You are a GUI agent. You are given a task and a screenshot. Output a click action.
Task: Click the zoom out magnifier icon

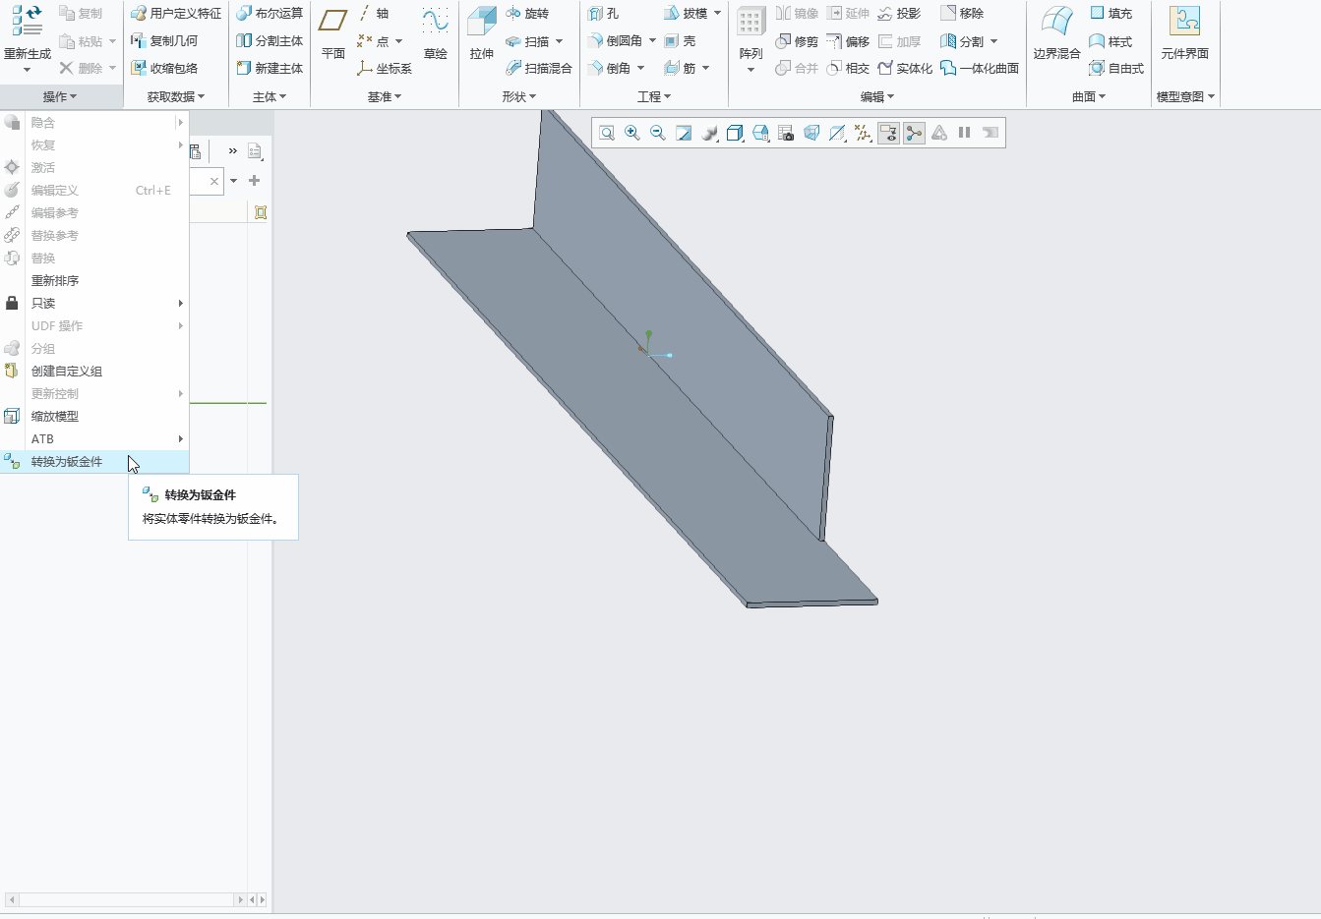tap(658, 134)
